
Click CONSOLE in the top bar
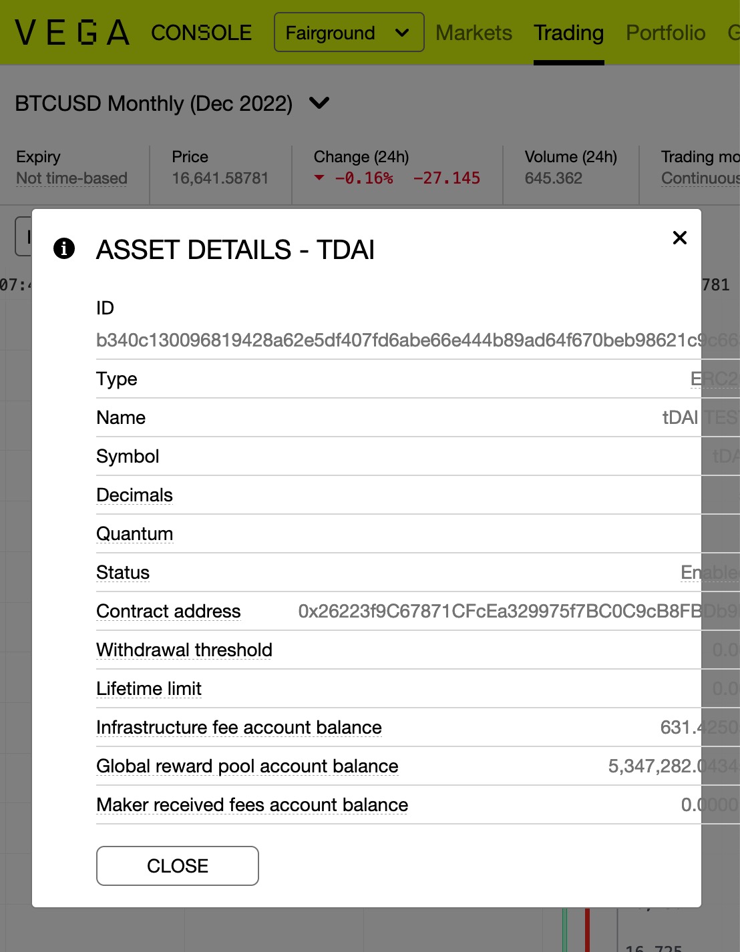[201, 32]
